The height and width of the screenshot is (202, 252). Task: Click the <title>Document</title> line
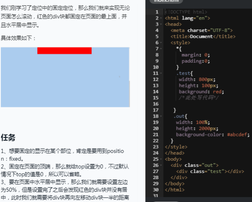tap(203, 36)
